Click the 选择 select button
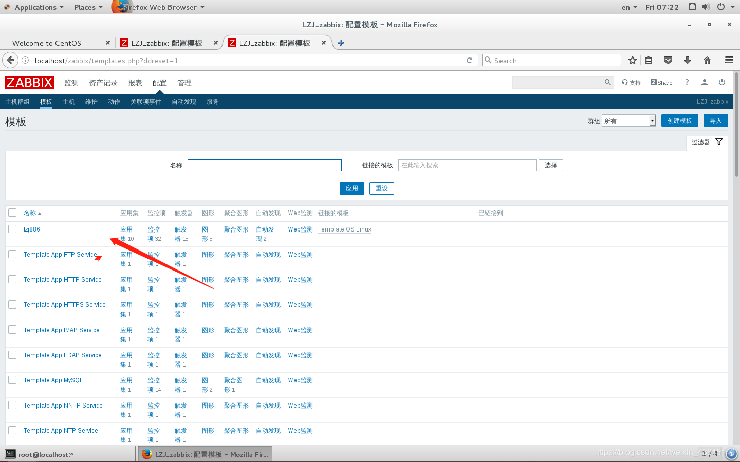 (x=551, y=165)
